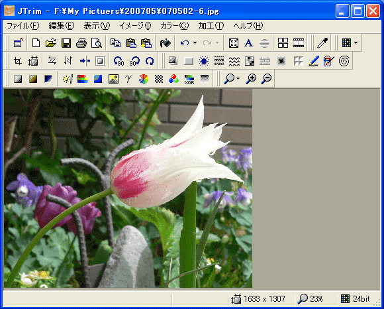Click the print preview icon
This screenshot has height=309, width=384.
pyautogui.click(x=97, y=43)
